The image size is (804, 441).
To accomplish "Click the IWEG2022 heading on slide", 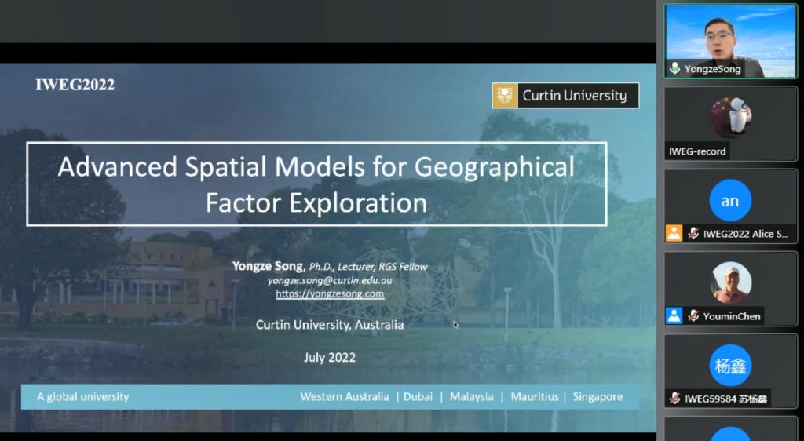I will (75, 85).
